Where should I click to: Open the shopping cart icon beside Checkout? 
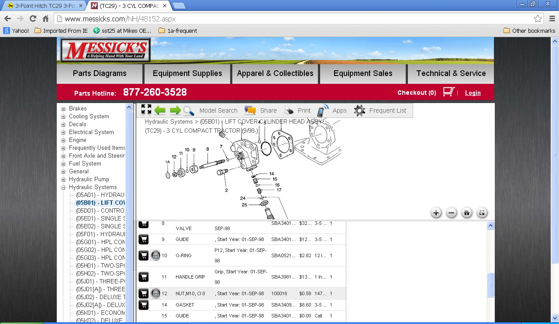(x=449, y=92)
